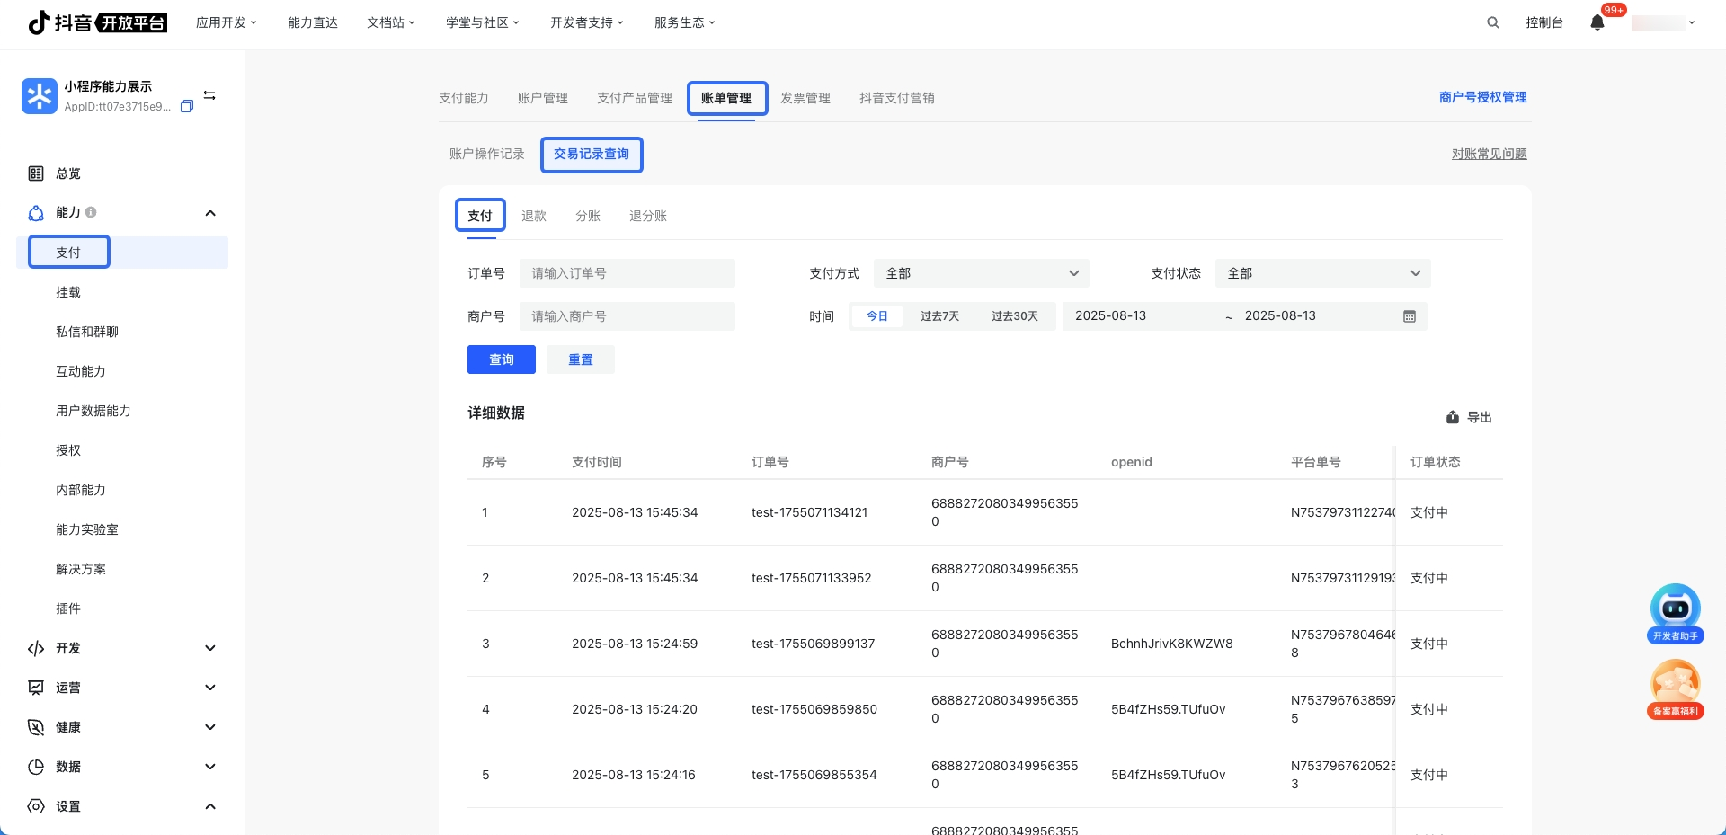Click the 订单号 input field
The image size is (1726, 835).
point(627,273)
